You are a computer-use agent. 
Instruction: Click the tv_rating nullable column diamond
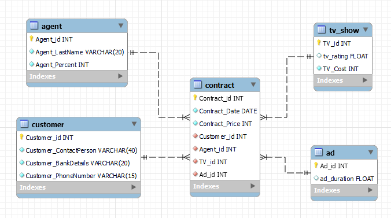tap(319, 56)
